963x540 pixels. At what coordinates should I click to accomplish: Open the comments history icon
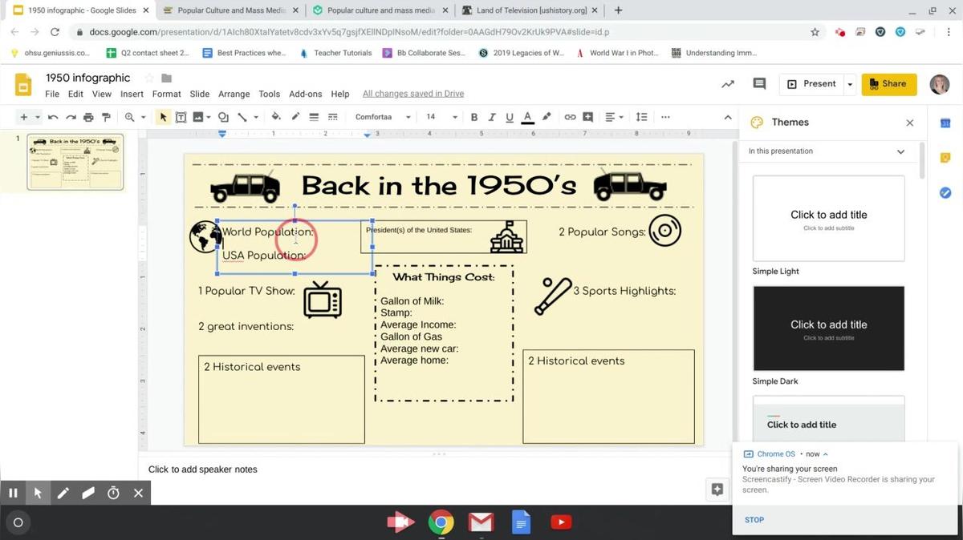[759, 83]
